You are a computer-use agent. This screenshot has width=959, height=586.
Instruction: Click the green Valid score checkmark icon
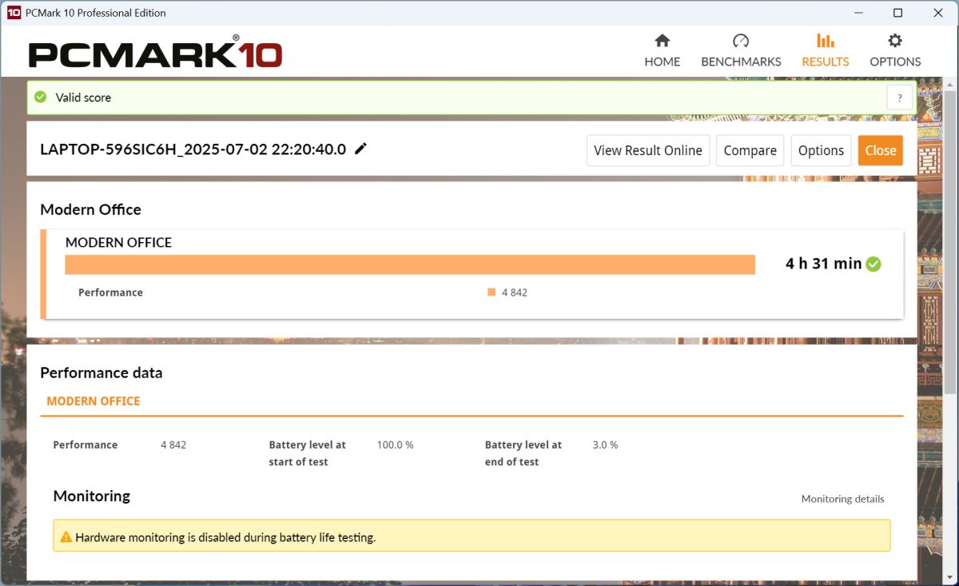click(x=40, y=98)
